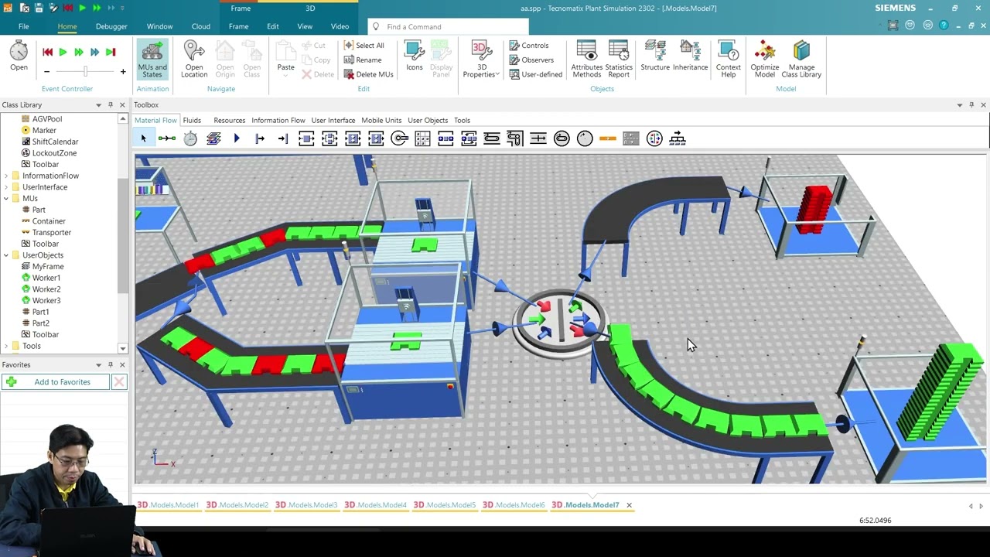
Task: Switch to Mobile Units toolbox tab
Action: point(381,121)
